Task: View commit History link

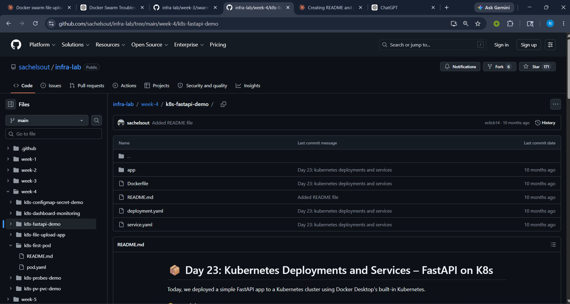Action: pos(545,123)
